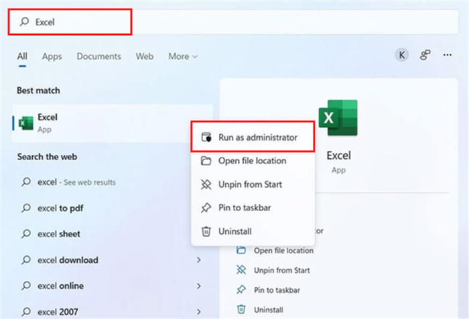The width and height of the screenshot is (469, 319).
Task: Switch to the Apps tab
Action: [52, 56]
